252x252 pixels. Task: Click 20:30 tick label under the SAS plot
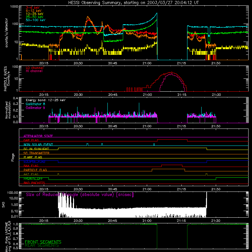(78, 221)
